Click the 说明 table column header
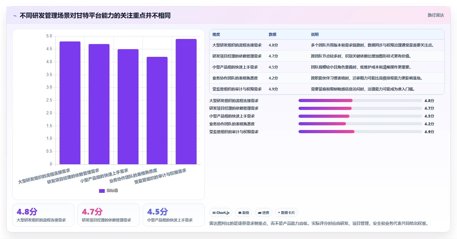Viewport: 457px width, 239px height. (x=315, y=35)
